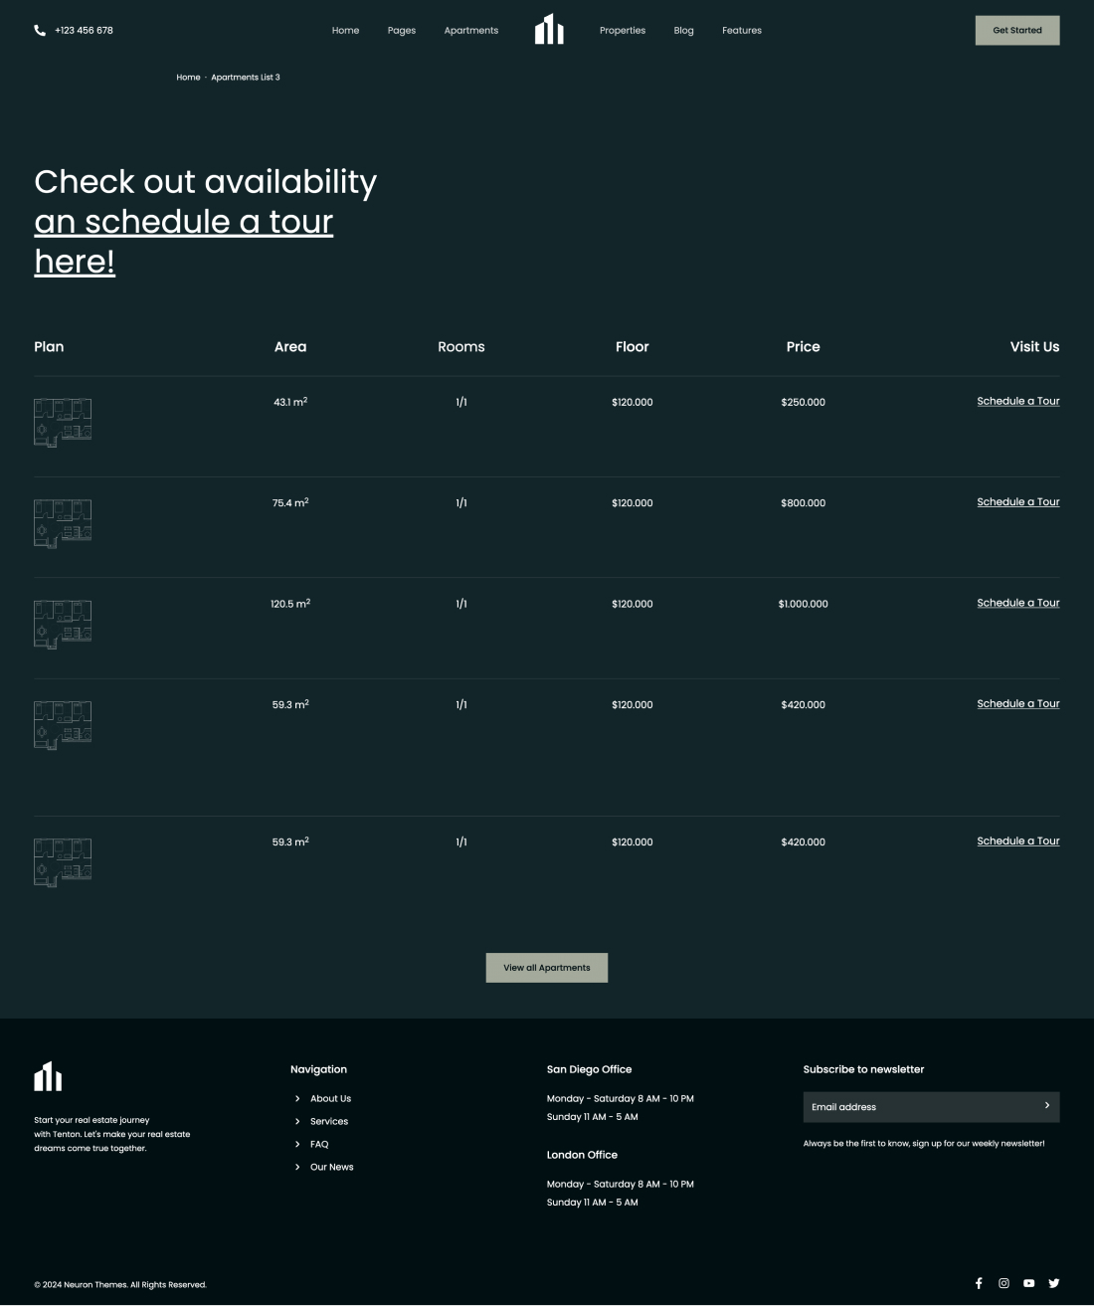The image size is (1094, 1306).
Task: Go to Blog from the header
Action: tap(683, 31)
